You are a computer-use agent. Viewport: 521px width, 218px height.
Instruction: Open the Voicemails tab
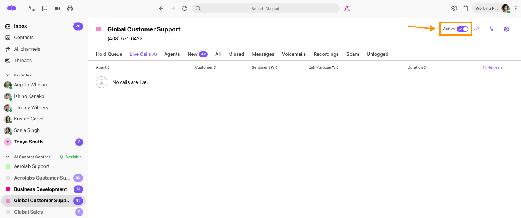click(294, 54)
